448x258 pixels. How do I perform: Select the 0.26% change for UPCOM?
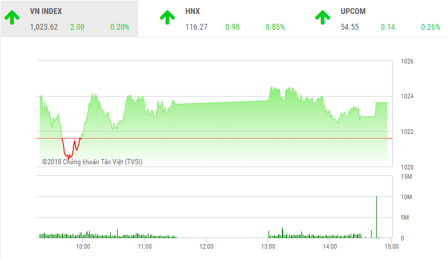[x=431, y=27]
